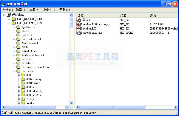The image size is (179, 116).
Task: Expand the 360SoftMgr key
Action: click(x=18, y=95)
